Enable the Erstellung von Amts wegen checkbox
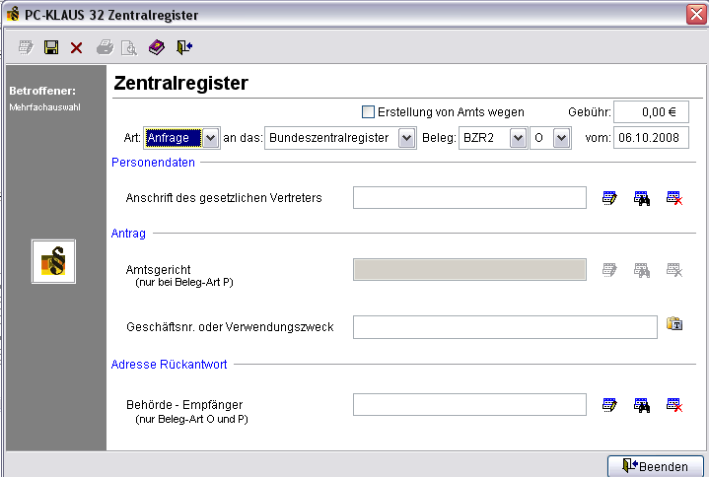This screenshot has width=709, height=477. tap(370, 112)
